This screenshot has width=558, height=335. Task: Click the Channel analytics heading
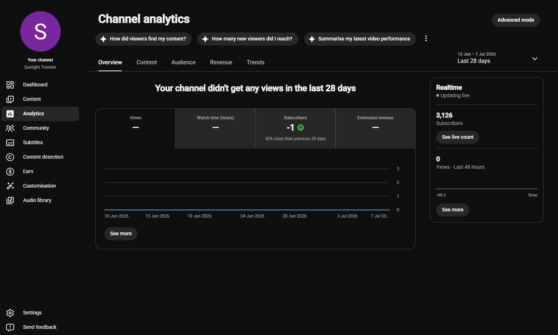(x=144, y=19)
